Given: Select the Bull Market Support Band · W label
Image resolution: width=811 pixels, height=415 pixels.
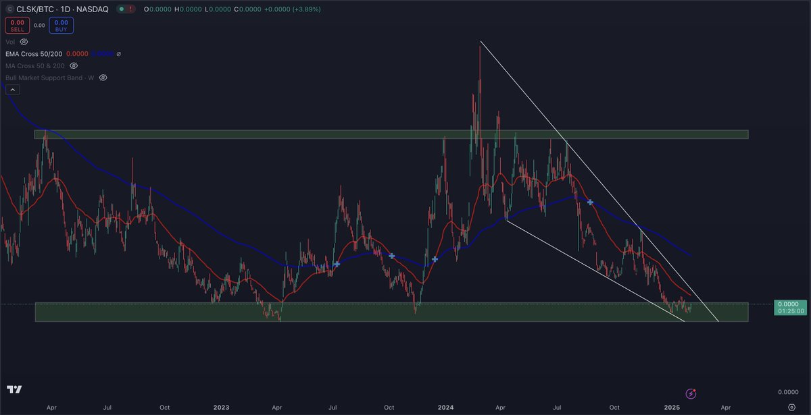Looking at the screenshot, I should tap(50, 78).
